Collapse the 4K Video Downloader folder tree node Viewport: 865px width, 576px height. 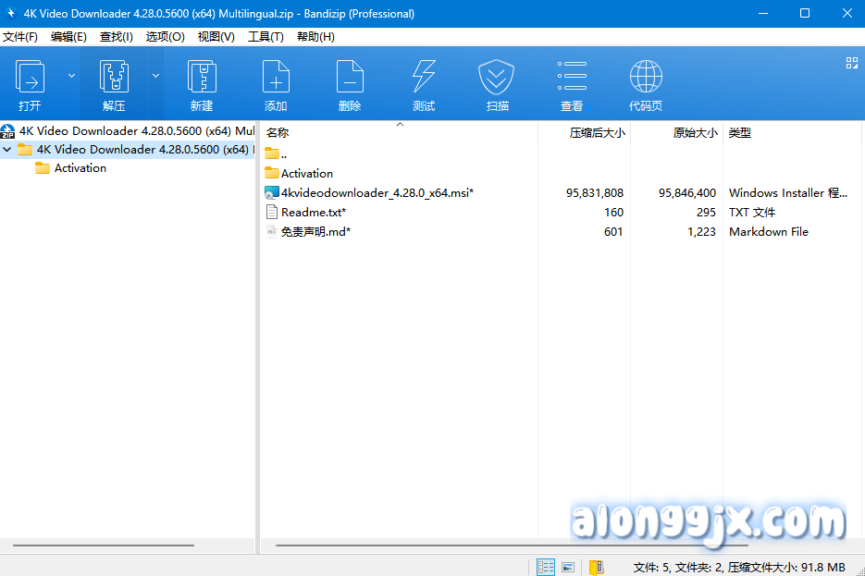coord(8,150)
